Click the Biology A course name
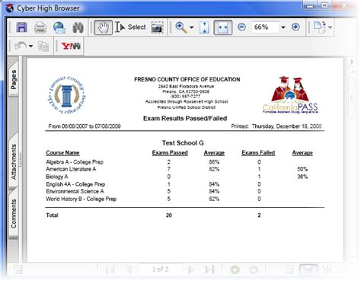The image size is (361, 281). pos(57,177)
